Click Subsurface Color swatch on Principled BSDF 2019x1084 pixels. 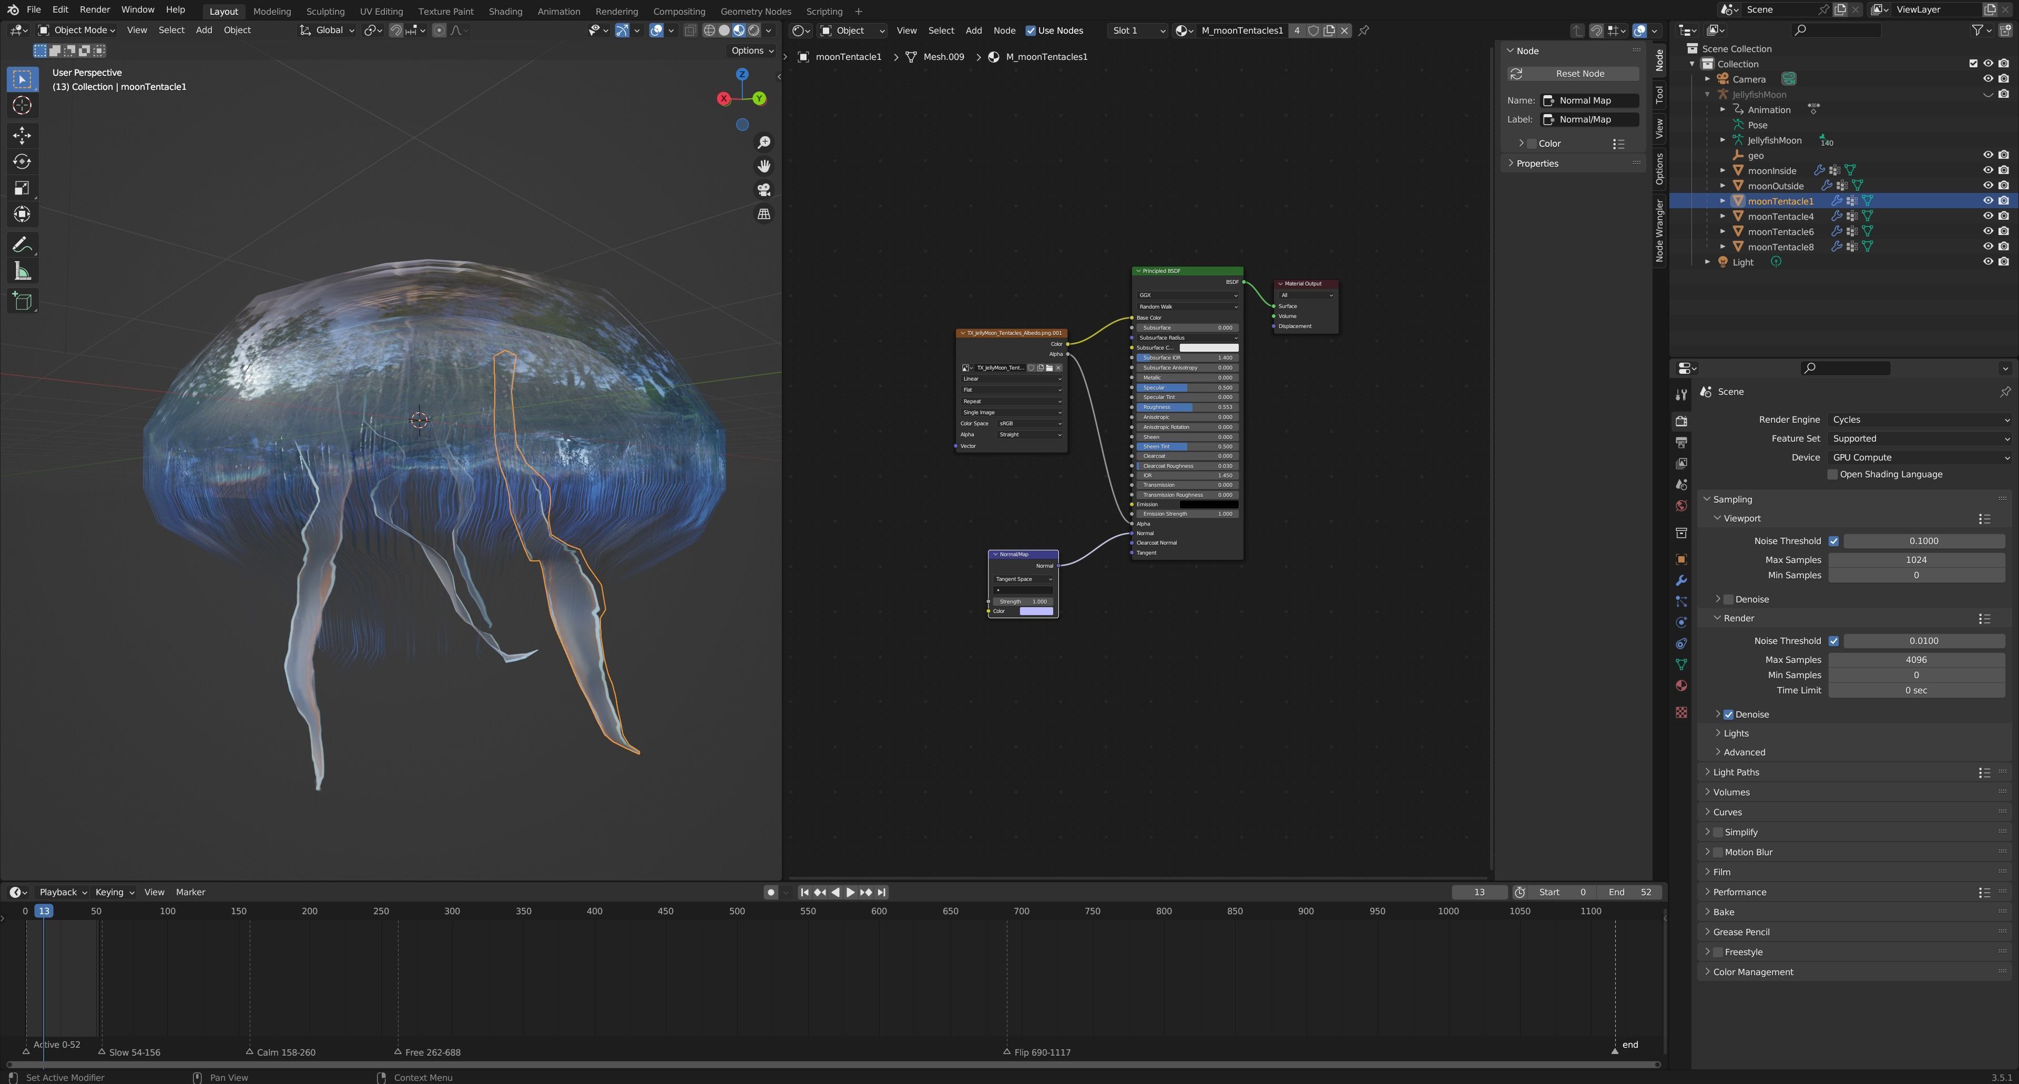(1209, 348)
